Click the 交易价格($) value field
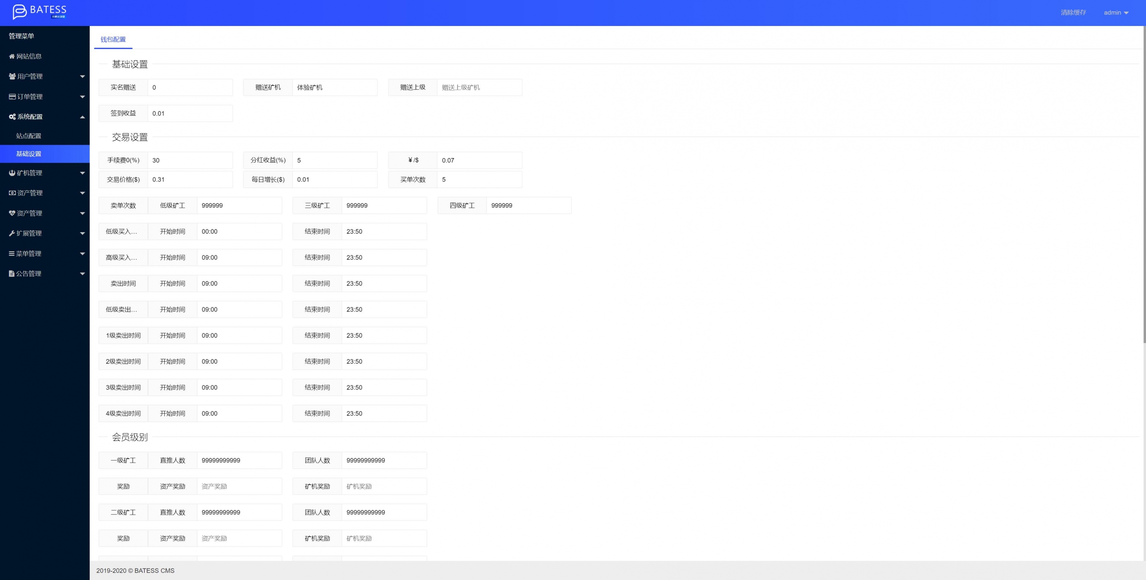Viewport: 1146px width, 580px height. (x=190, y=180)
